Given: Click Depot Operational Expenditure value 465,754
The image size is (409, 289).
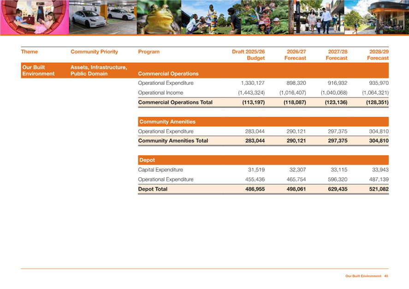Looking at the screenshot, I should [x=296, y=179].
